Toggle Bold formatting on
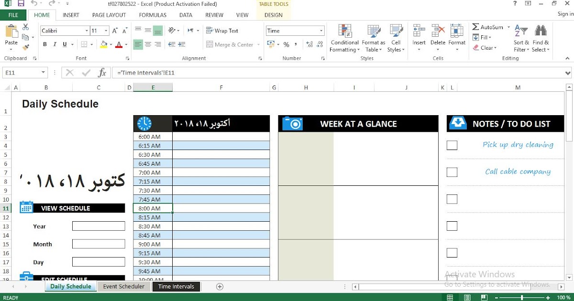574x301 pixels. (x=44, y=43)
